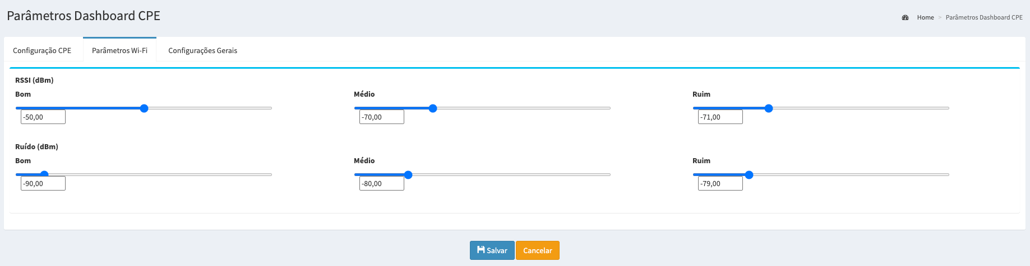This screenshot has width=1030, height=266.
Task: Focus the RSSI Médio field showing -70,00
Action: (382, 117)
